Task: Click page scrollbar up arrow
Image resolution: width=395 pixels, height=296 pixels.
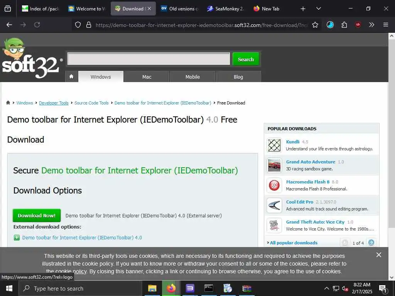Action: 392,36
